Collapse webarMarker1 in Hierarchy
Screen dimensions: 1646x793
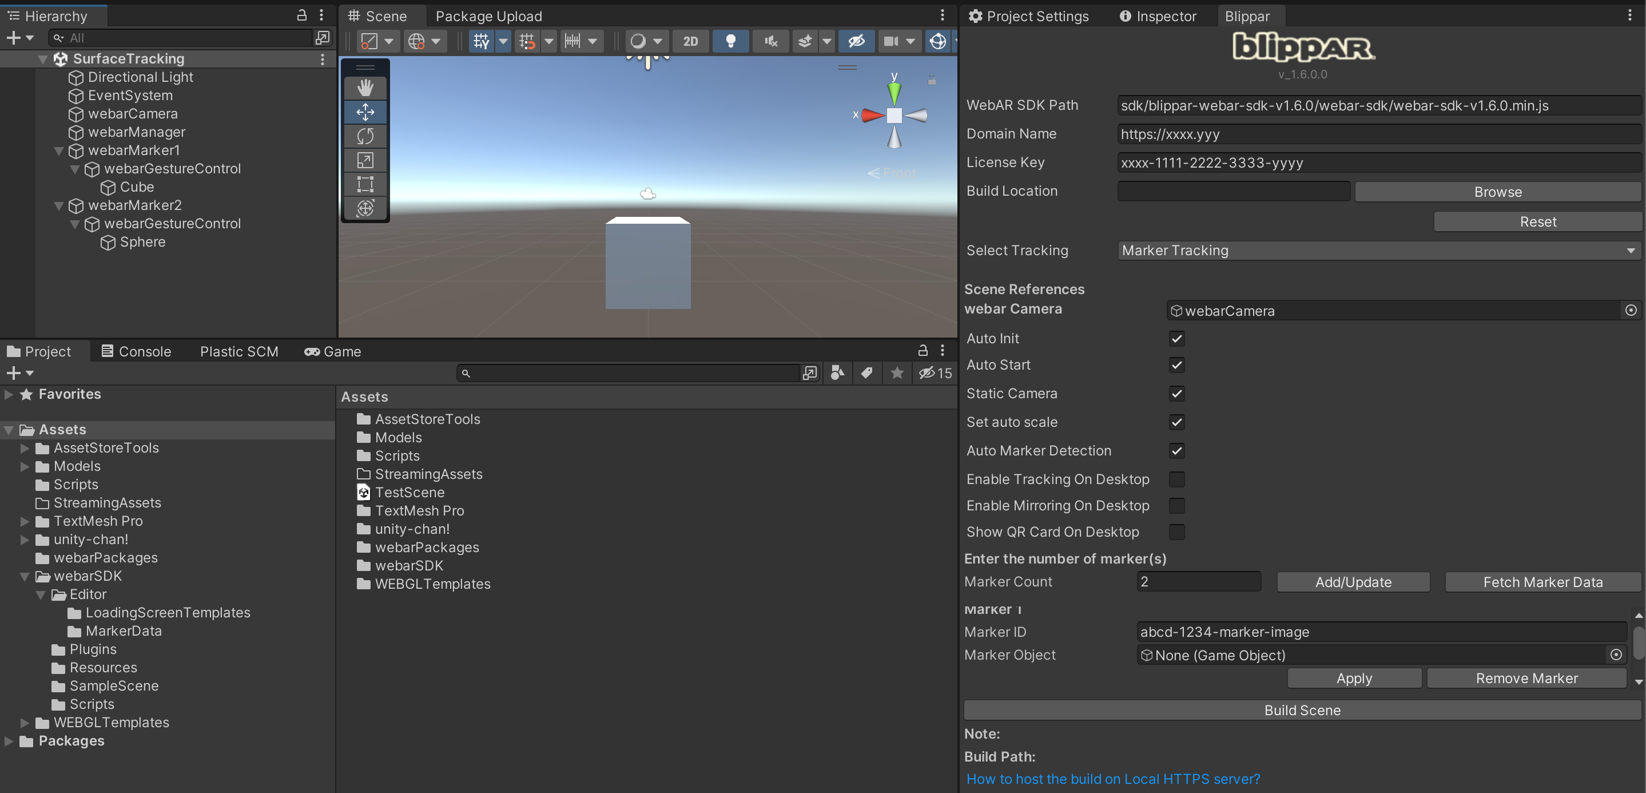point(59,151)
